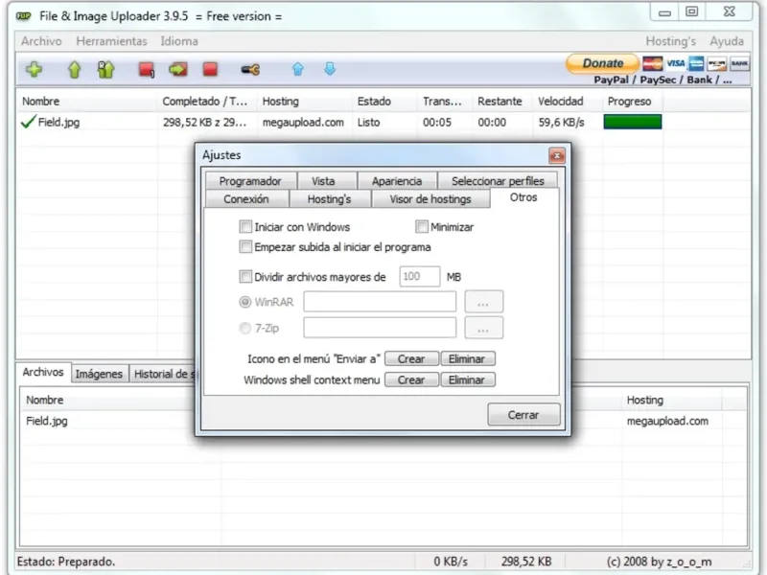Click the VISA payment icon
The height and width of the screenshot is (575, 767).
(676, 63)
